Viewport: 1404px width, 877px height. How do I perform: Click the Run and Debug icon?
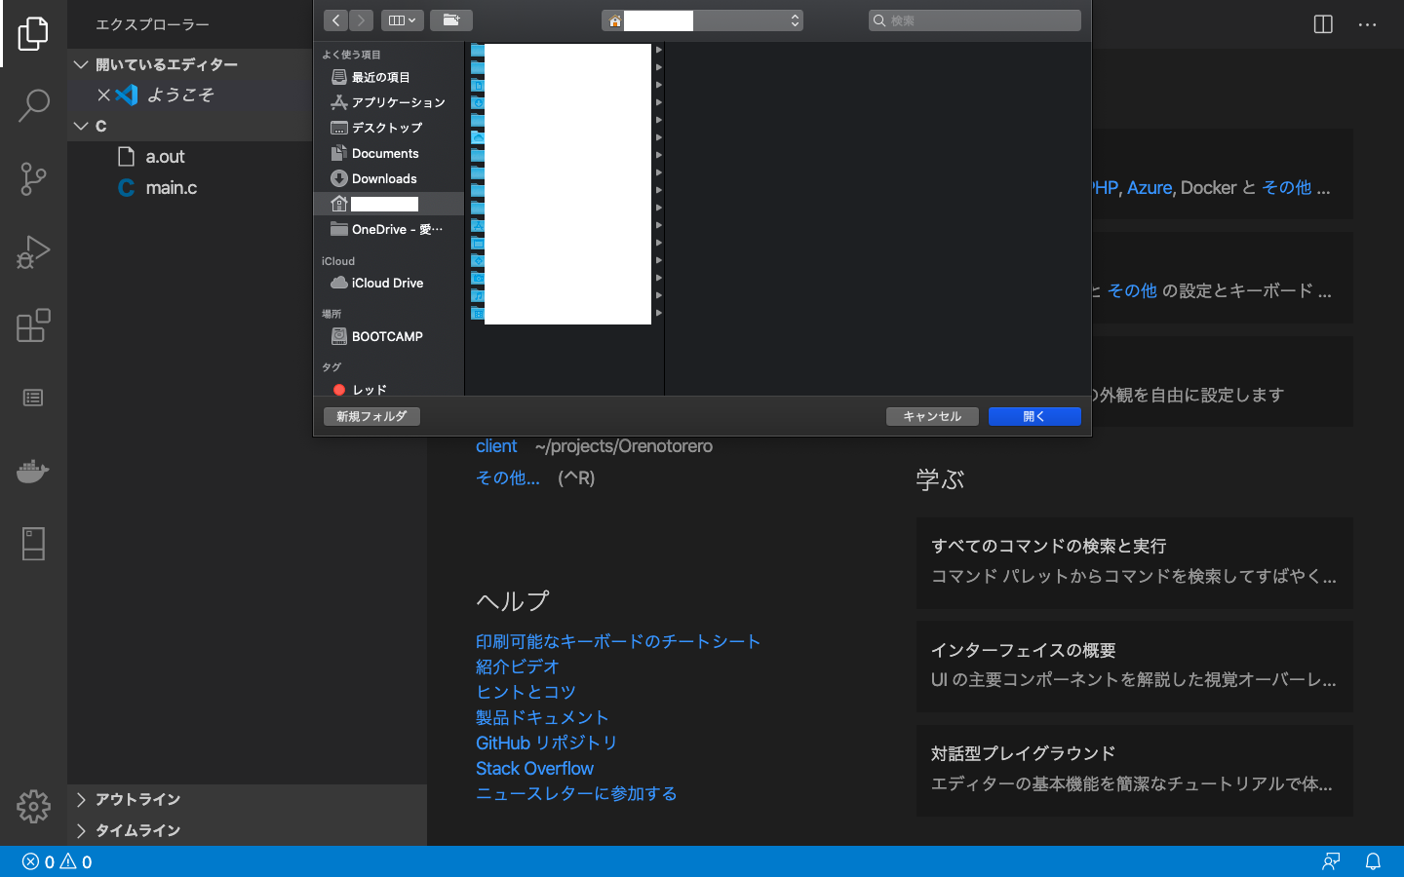tap(34, 252)
